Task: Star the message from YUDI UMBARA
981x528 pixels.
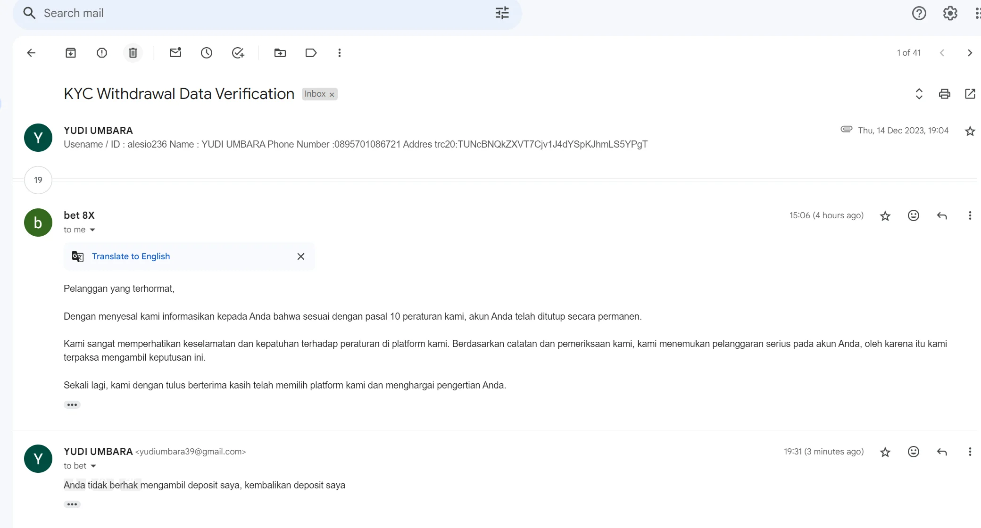Action: pos(970,131)
